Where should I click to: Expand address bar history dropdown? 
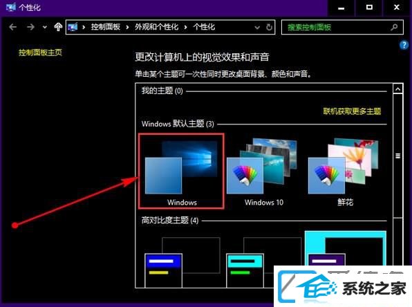pyautogui.click(x=257, y=28)
